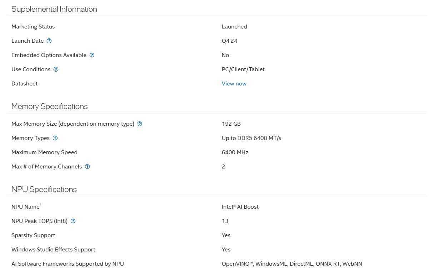429x276 pixels.
Task: Click the "PC/Client/Tablet" use conditions value
Action: click(243, 69)
